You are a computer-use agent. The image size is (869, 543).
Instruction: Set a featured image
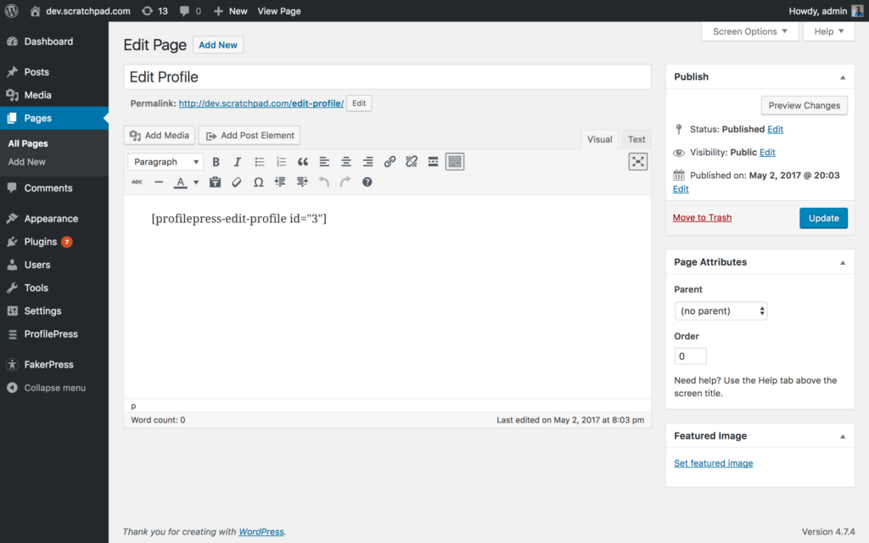tap(713, 462)
